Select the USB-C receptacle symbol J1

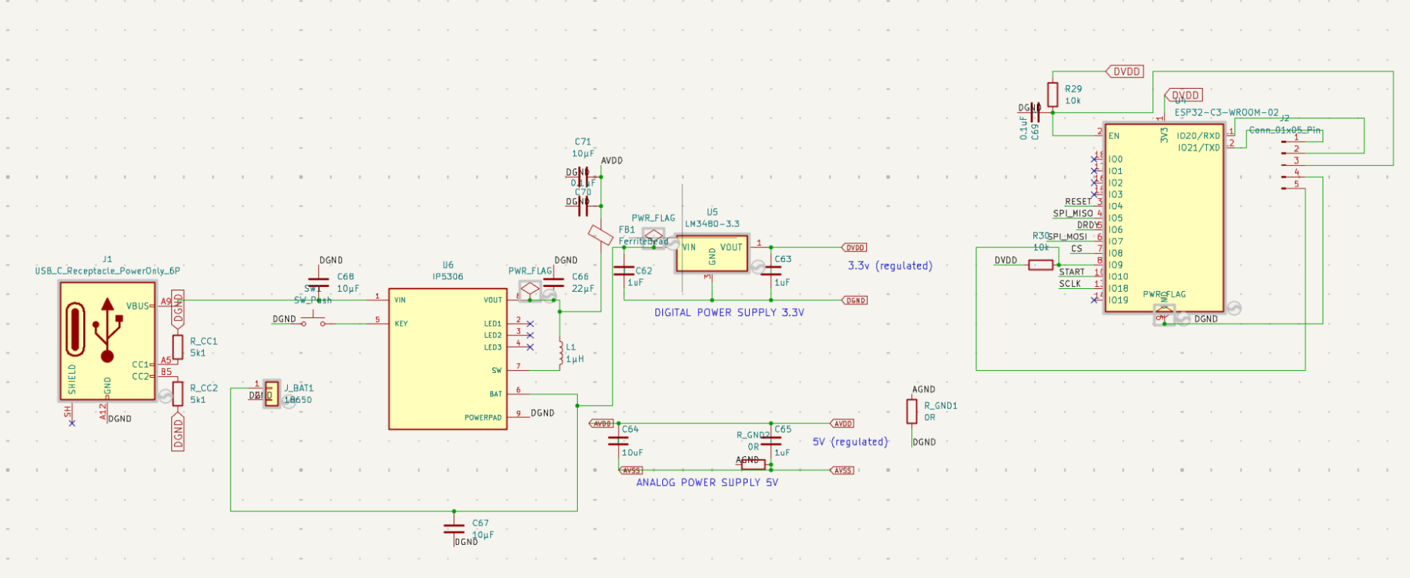coord(107,341)
